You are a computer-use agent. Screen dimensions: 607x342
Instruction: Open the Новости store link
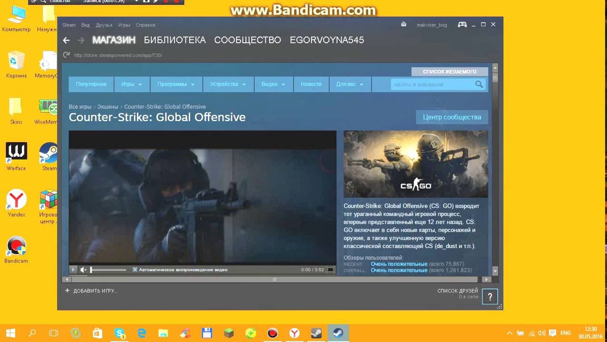(311, 84)
